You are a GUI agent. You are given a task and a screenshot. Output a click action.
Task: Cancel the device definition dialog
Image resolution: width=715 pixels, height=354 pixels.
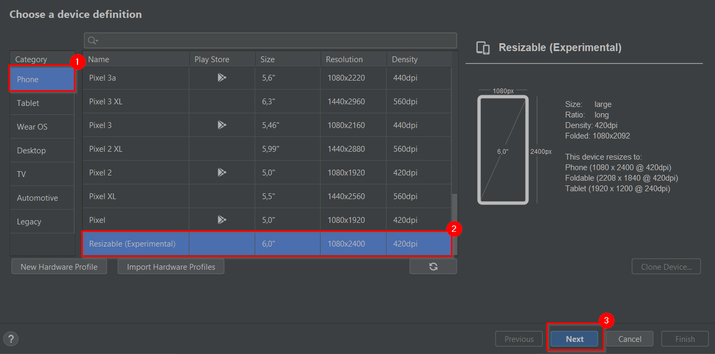click(x=630, y=339)
